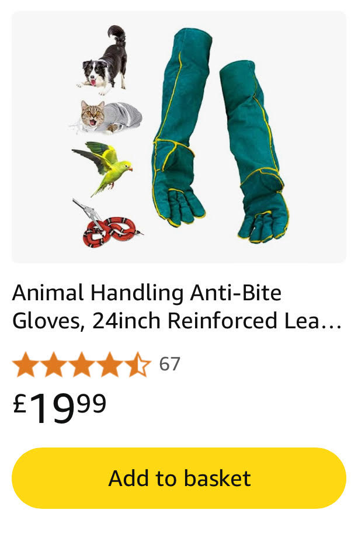Click the fourth orange rating star
Image resolution: width=358 pixels, height=555 pixels.
pos(110,364)
